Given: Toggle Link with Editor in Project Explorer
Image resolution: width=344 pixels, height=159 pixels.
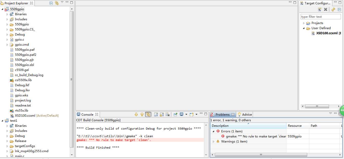Looking at the screenshot, I should 57,3.
